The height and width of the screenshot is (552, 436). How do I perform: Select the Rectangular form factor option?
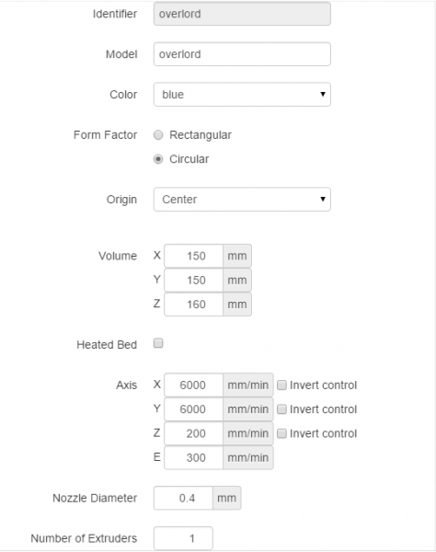158,135
